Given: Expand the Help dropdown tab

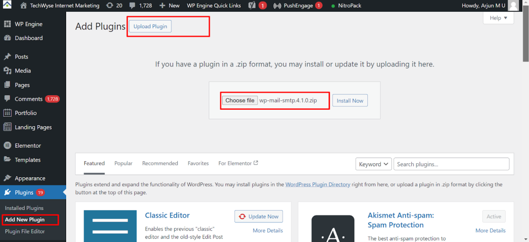Looking at the screenshot, I should click(498, 18).
